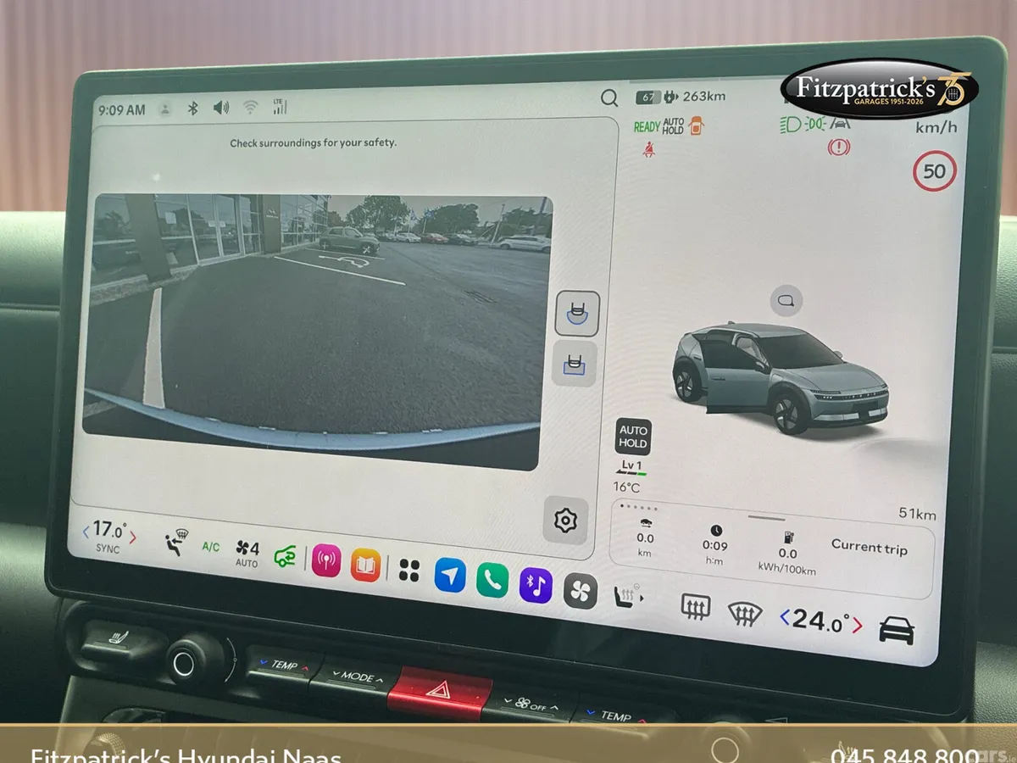Raise the 17.0° driver temperature

point(133,537)
